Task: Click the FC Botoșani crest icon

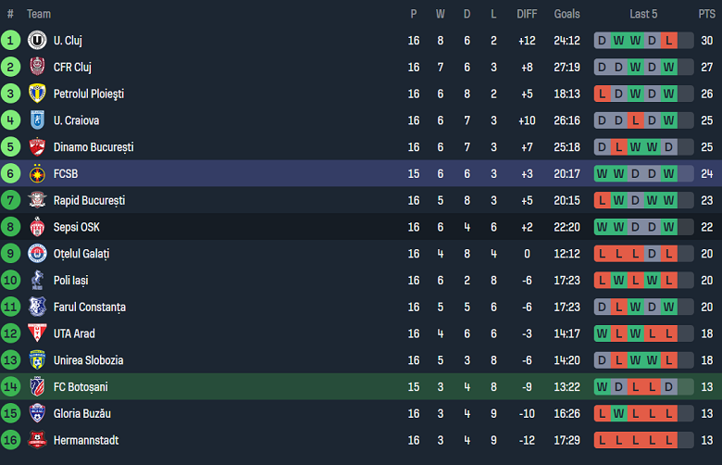Action: 37,387
